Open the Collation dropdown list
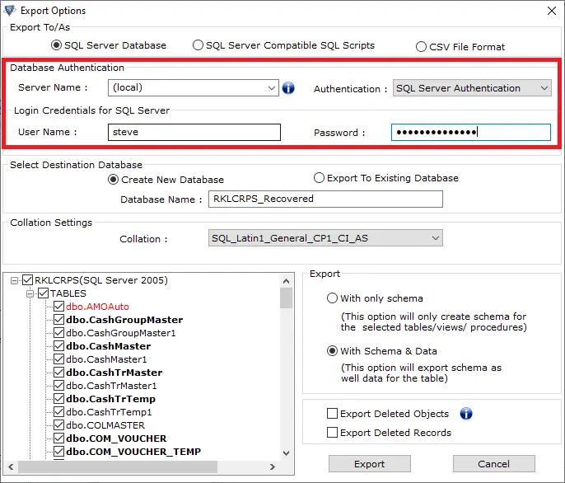This screenshot has width=565, height=483. coord(436,239)
